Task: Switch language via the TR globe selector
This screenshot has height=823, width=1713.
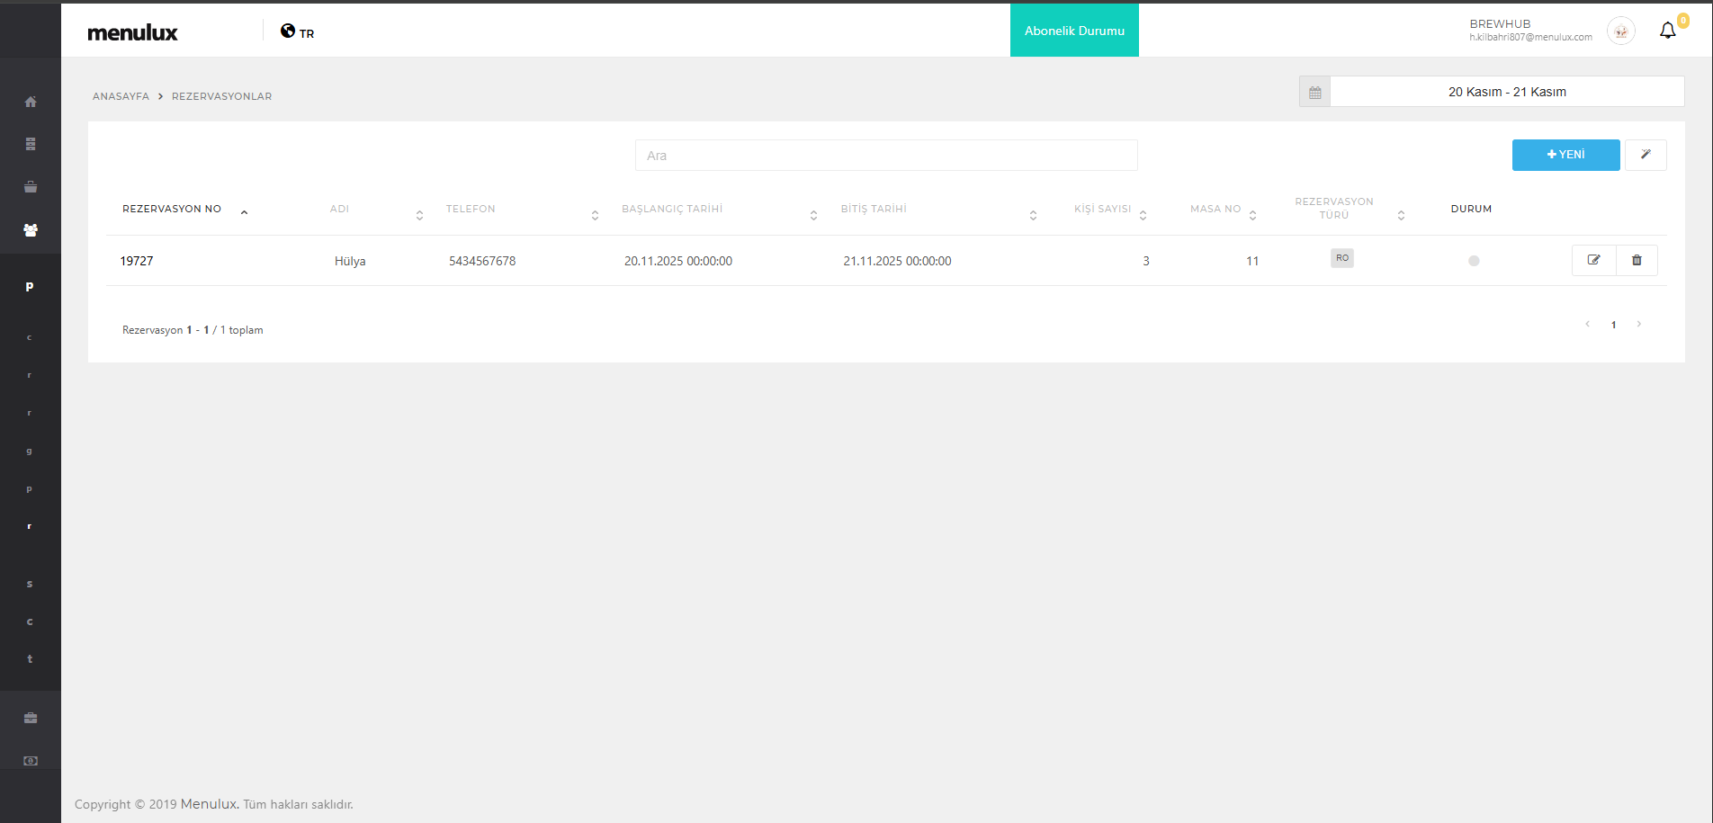Action: click(297, 32)
